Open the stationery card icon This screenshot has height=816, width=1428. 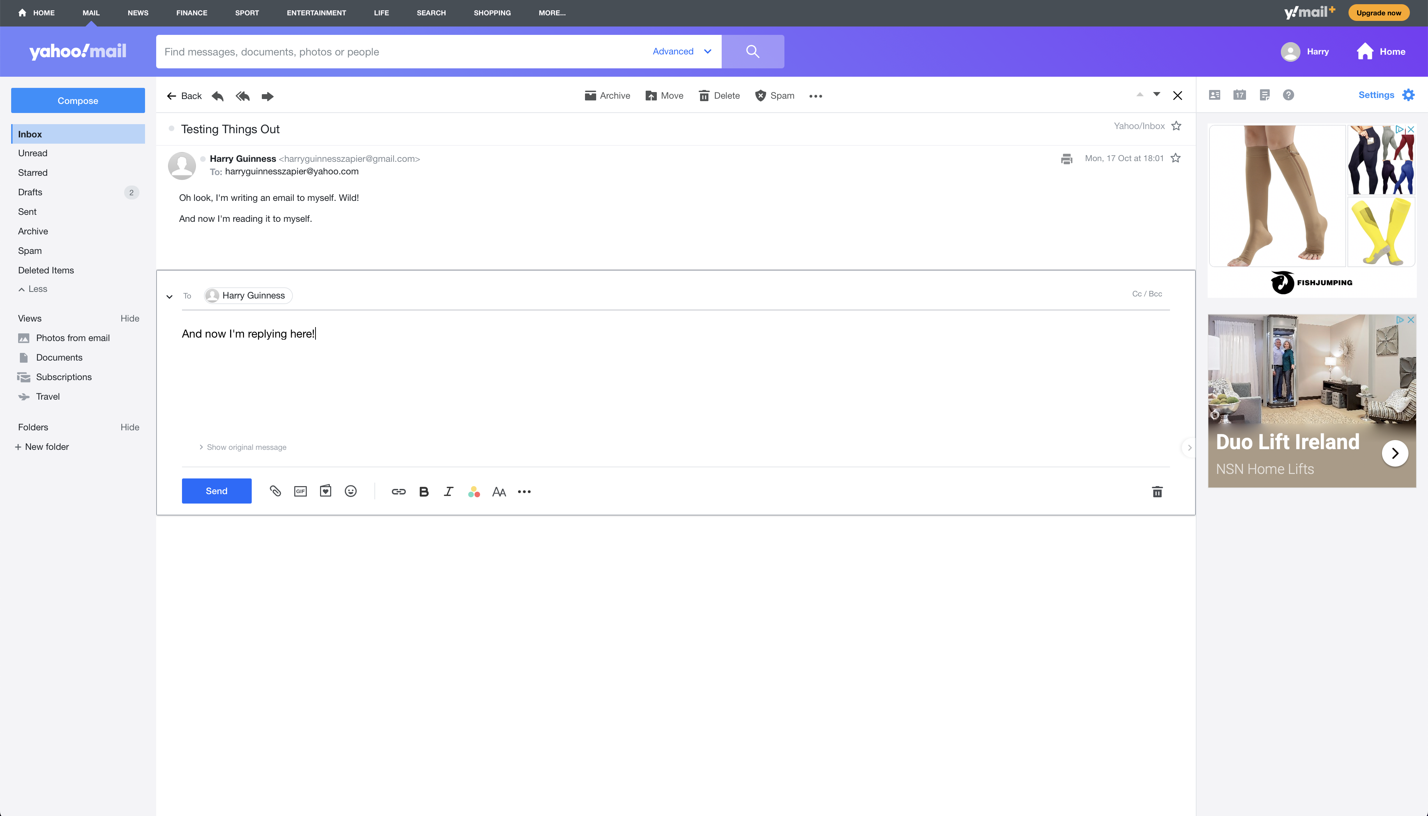click(326, 491)
